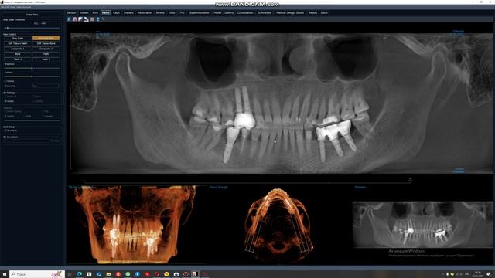Click the taskbar search box
This screenshot has width=495, height=278.
[37, 274]
